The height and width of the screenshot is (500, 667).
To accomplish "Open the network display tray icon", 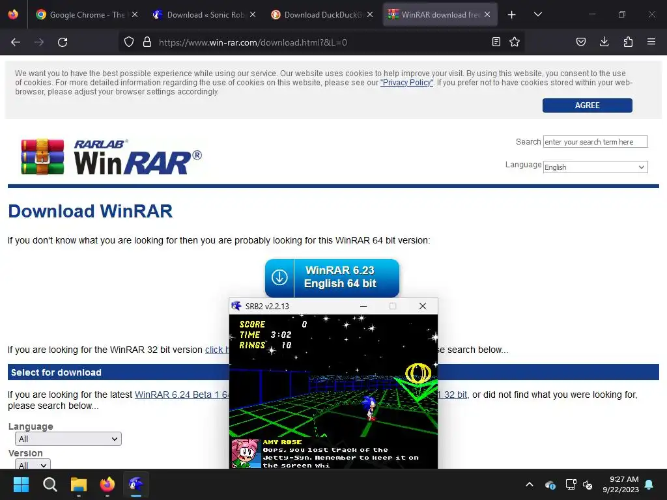I will (571, 484).
